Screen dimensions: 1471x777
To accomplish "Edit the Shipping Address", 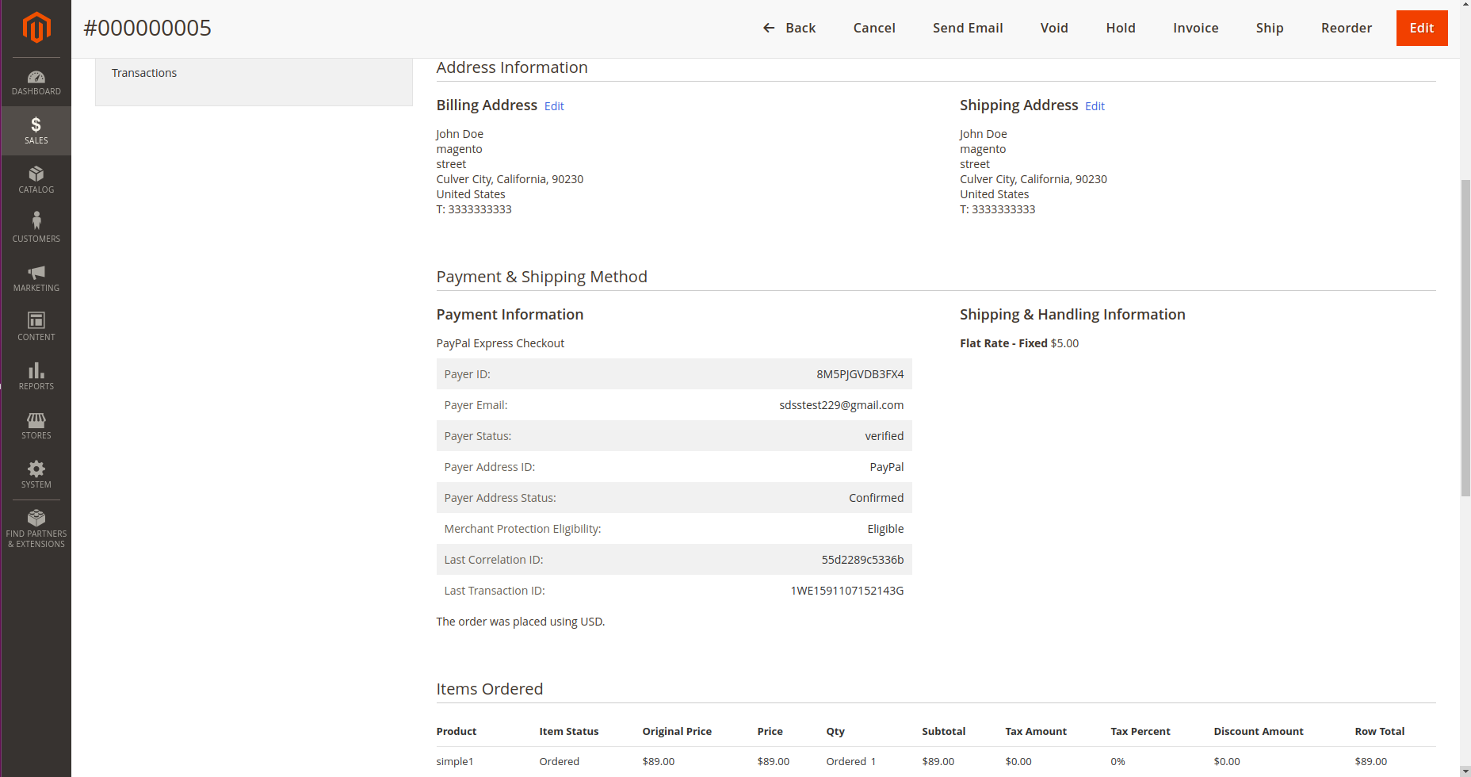I will 1095,105.
